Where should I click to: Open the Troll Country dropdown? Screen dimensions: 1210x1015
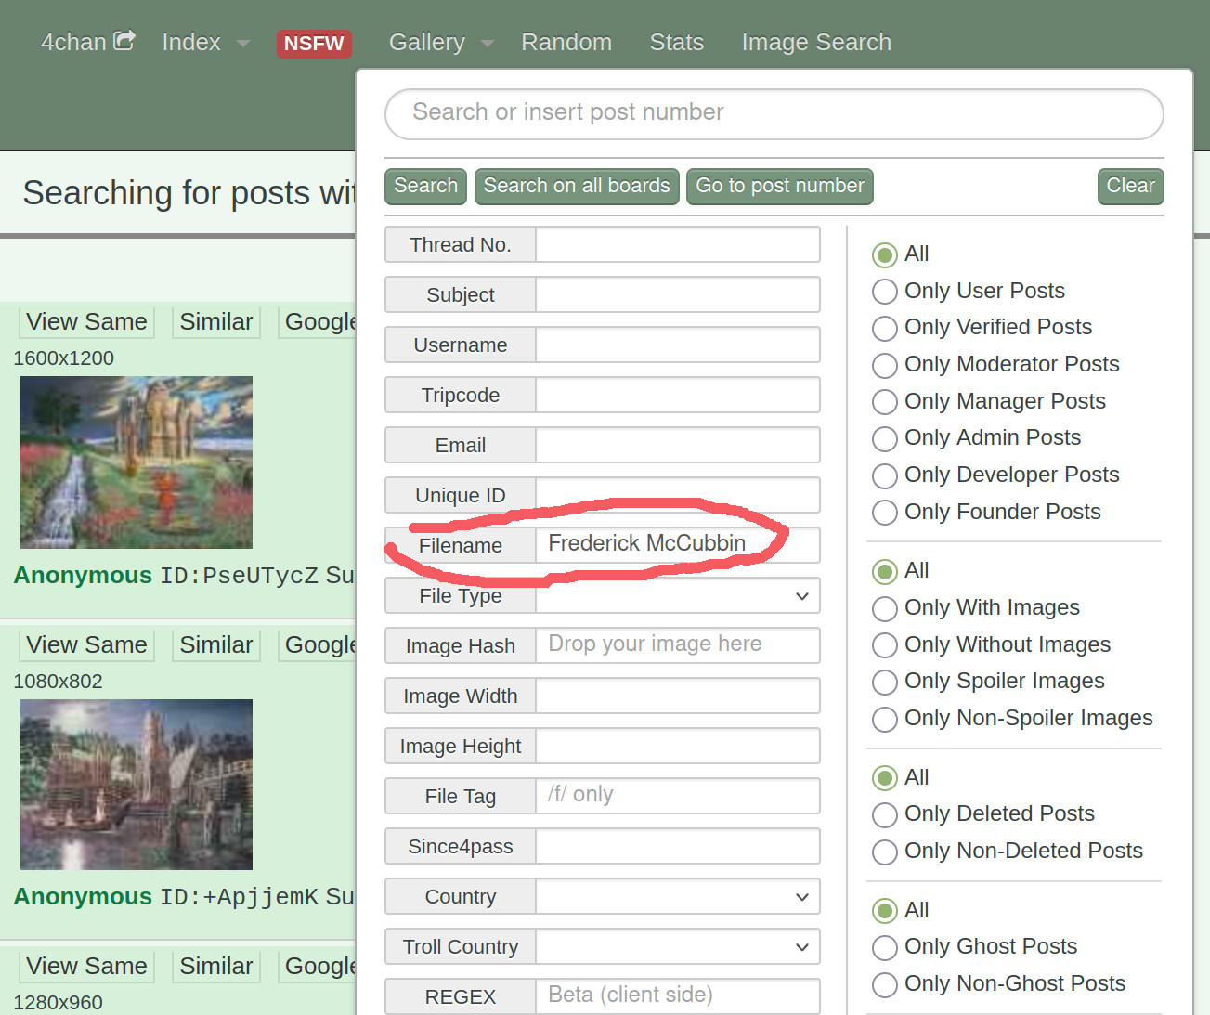tap(678, 947)
